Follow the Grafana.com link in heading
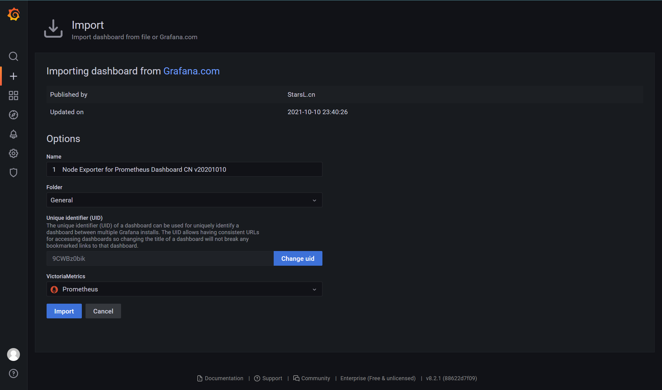Image resolution: width=662 pixels, height=390 pixels. click(191, 71)
